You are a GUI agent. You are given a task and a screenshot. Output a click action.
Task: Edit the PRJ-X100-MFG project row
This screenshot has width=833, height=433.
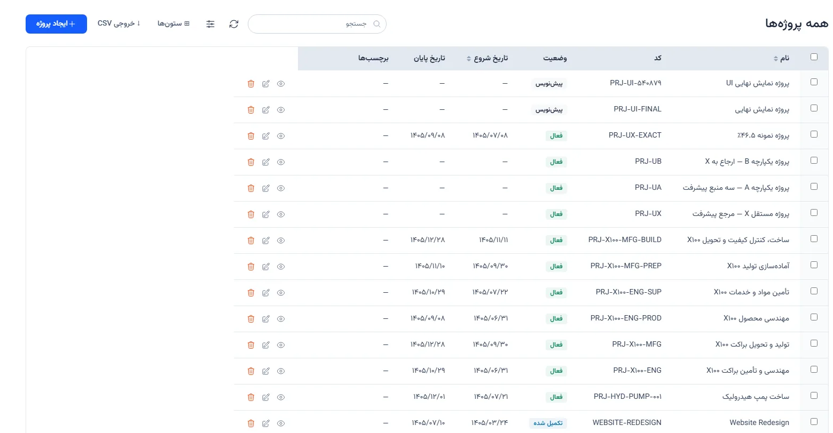(266, 345)
